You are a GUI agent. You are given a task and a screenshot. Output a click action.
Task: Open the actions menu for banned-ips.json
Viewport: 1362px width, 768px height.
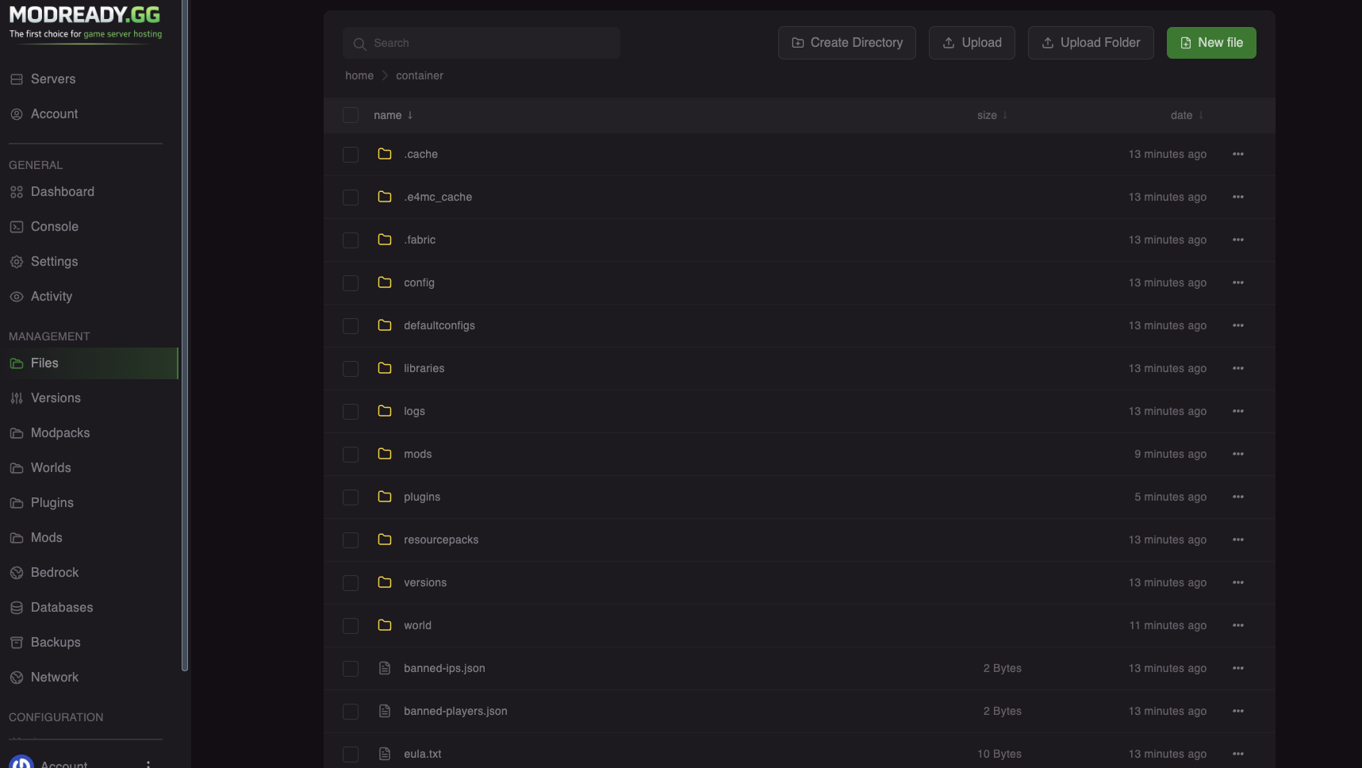click(x=1238, y=668)
